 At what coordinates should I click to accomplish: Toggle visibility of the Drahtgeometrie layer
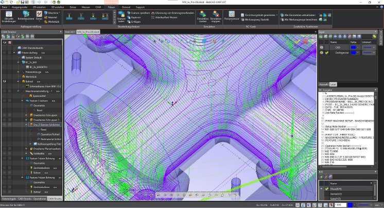322,52
